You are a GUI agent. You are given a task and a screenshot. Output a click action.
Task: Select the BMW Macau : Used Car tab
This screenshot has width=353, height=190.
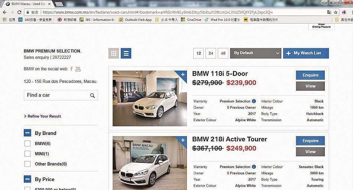tap(28, 4)
